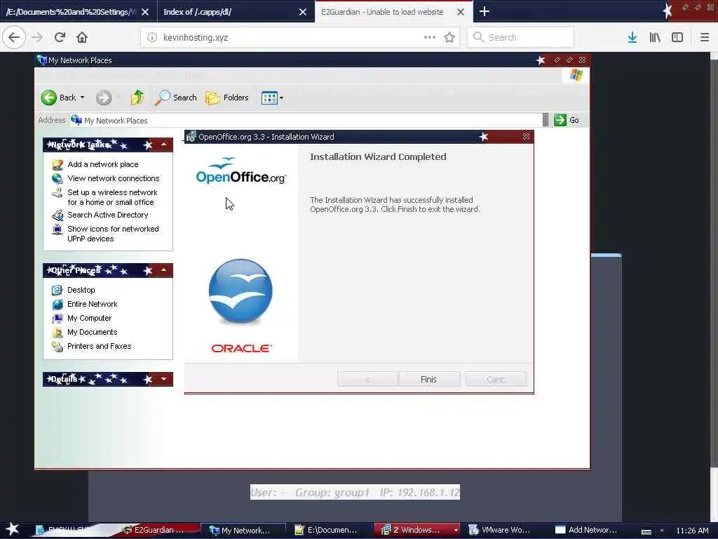Close the Index of /.capps/dl/ tab
The height and width of the screenshot is (539, 718).
(303, 12)
